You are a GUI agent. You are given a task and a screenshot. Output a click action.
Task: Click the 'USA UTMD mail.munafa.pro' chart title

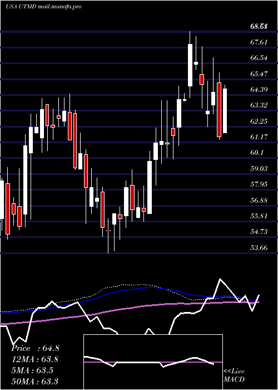[44, 7]
